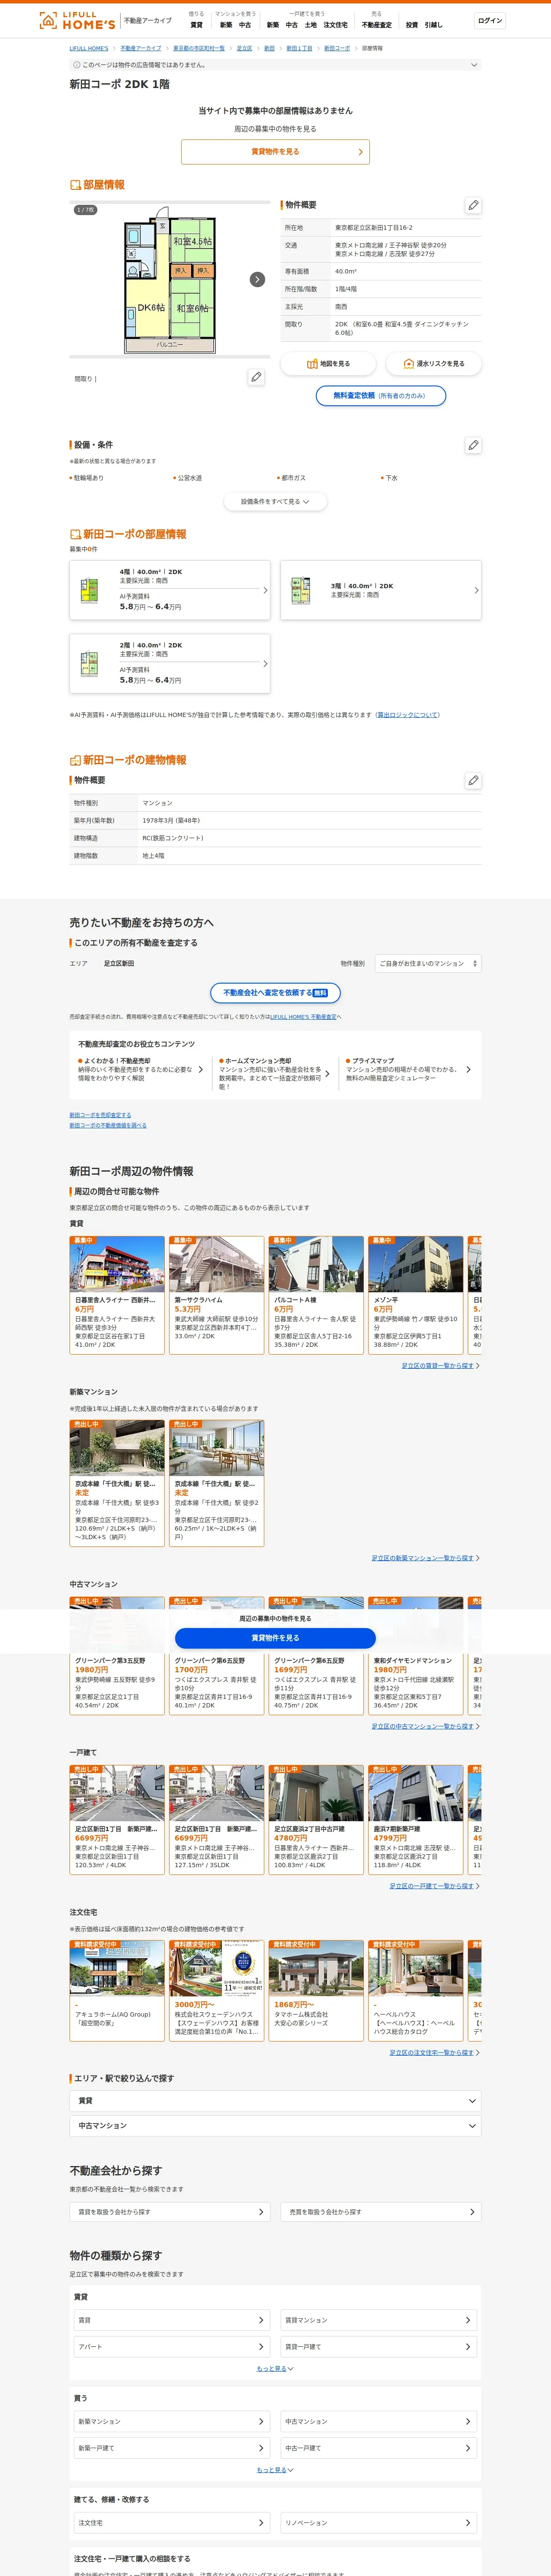The image size is (551, 2576).
Task: Click 不動産会社へ査定を依頼する button
Action: click(275, 993)
